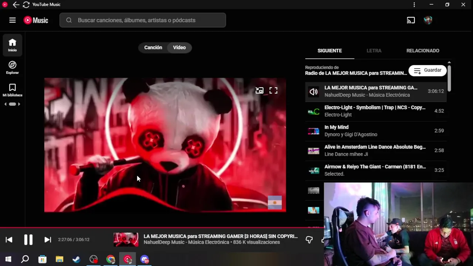Open the Explorar section

pos(13,68)
